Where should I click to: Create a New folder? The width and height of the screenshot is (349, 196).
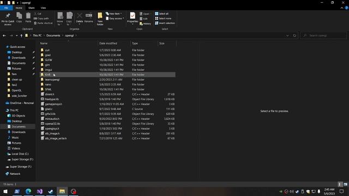click(x=100, y=19)
